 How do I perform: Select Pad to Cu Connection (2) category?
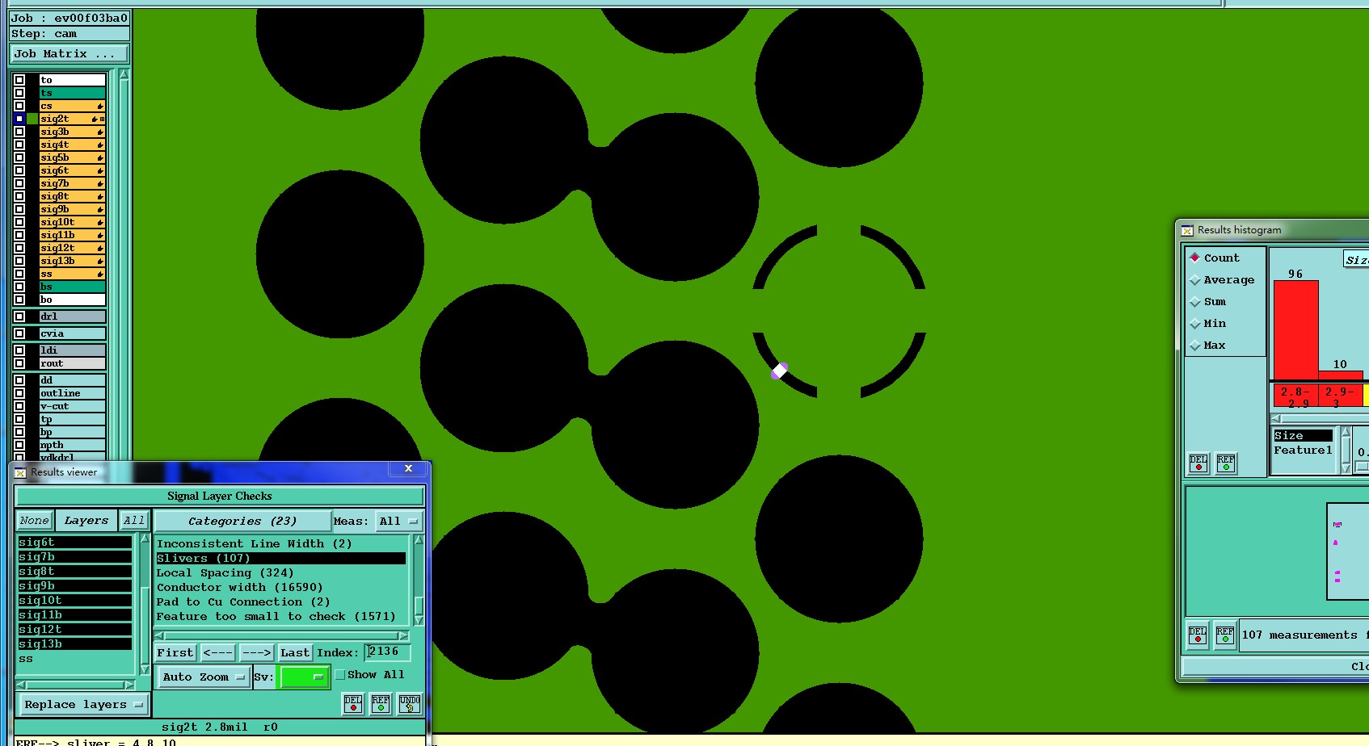click(x=280, y=602)
